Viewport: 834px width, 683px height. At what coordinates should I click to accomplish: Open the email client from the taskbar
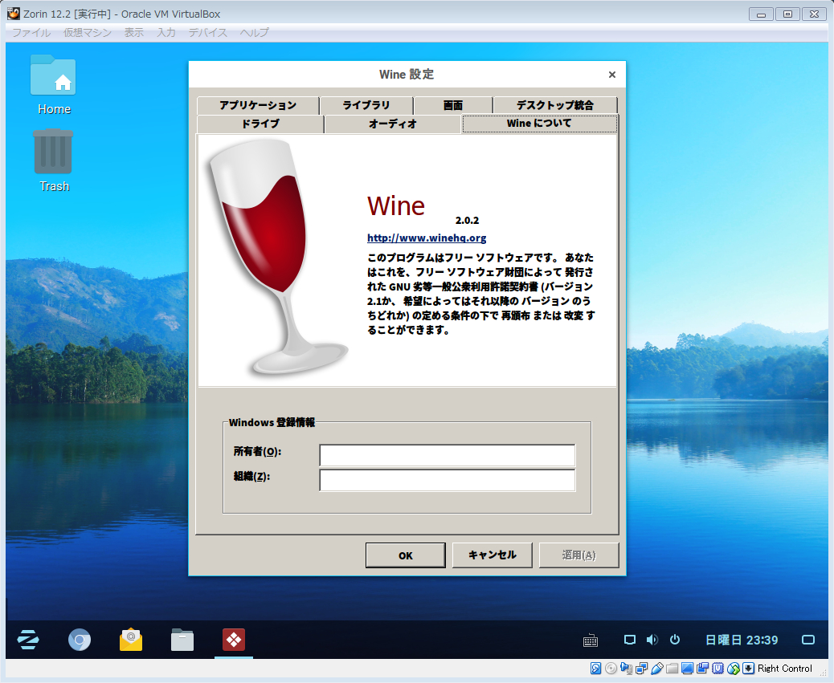[x=130, y=640]
